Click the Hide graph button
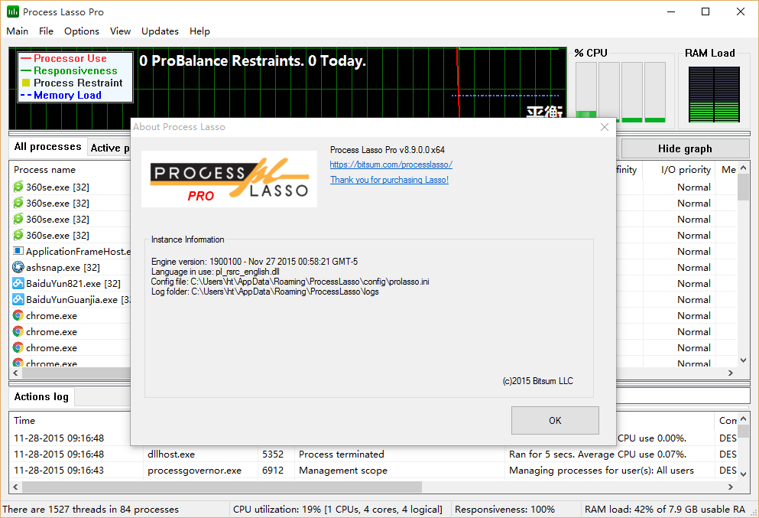Image resolution: width=759 pixels, height=518 pixels. (684, 148)
